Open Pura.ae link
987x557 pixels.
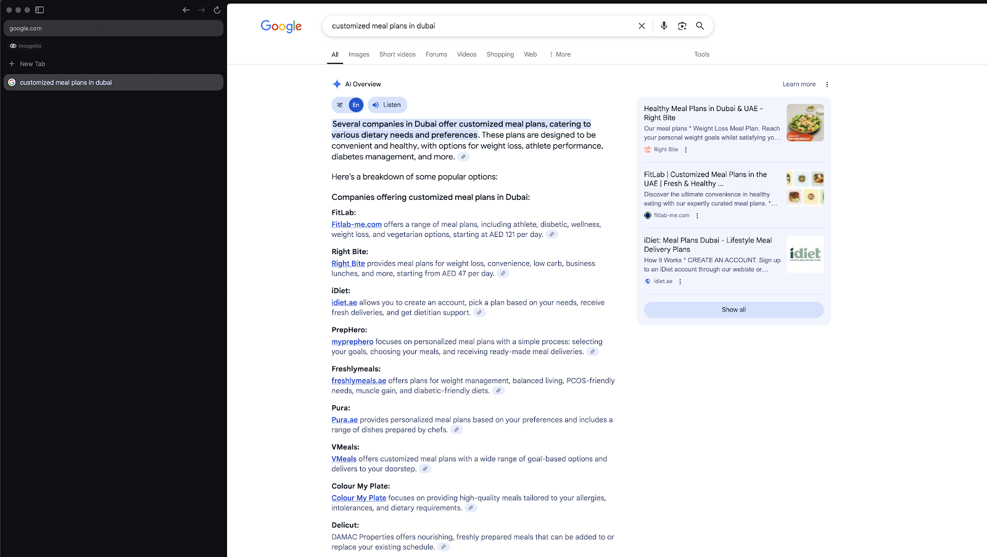click(x=345, y=420)
